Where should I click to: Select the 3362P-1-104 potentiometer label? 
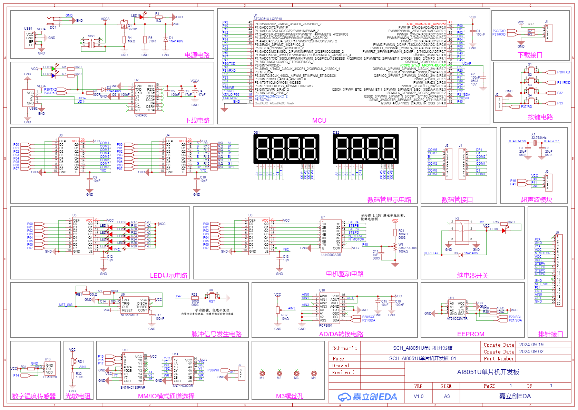click(408, 248)
